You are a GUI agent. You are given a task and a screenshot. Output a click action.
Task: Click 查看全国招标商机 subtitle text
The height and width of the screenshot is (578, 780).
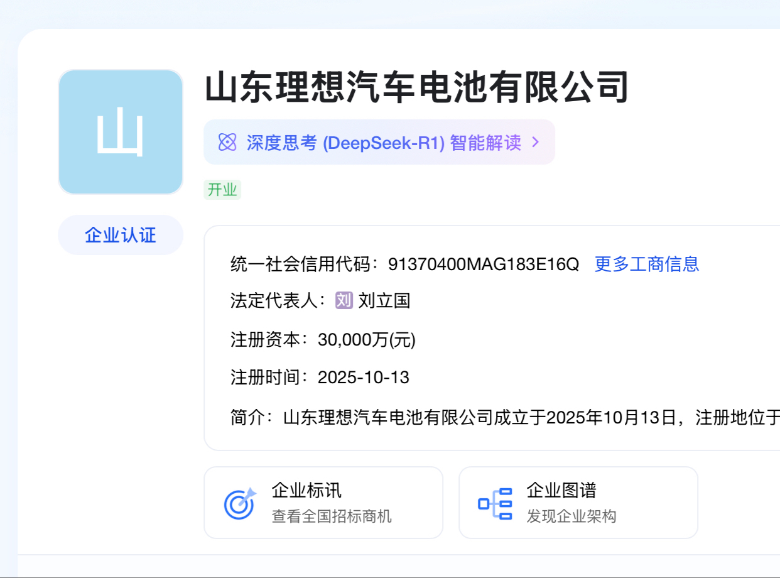[332, 516]
